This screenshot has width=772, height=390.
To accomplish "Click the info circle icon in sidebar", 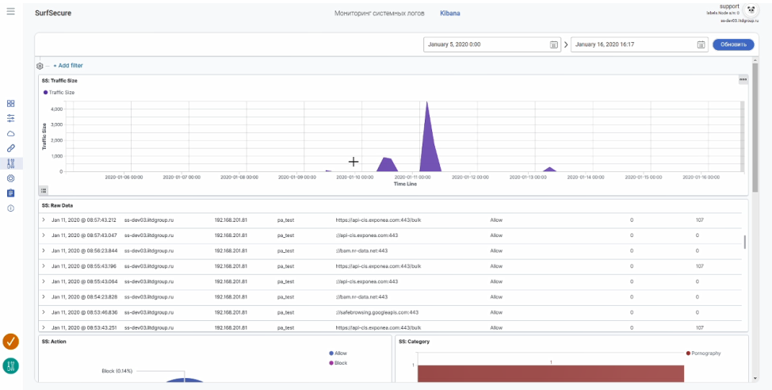I will click(10, 208).
